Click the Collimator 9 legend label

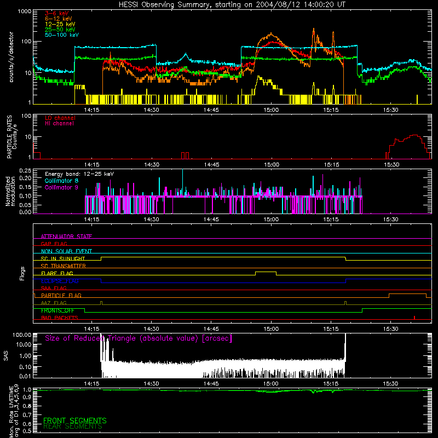[x=61, y=187]
